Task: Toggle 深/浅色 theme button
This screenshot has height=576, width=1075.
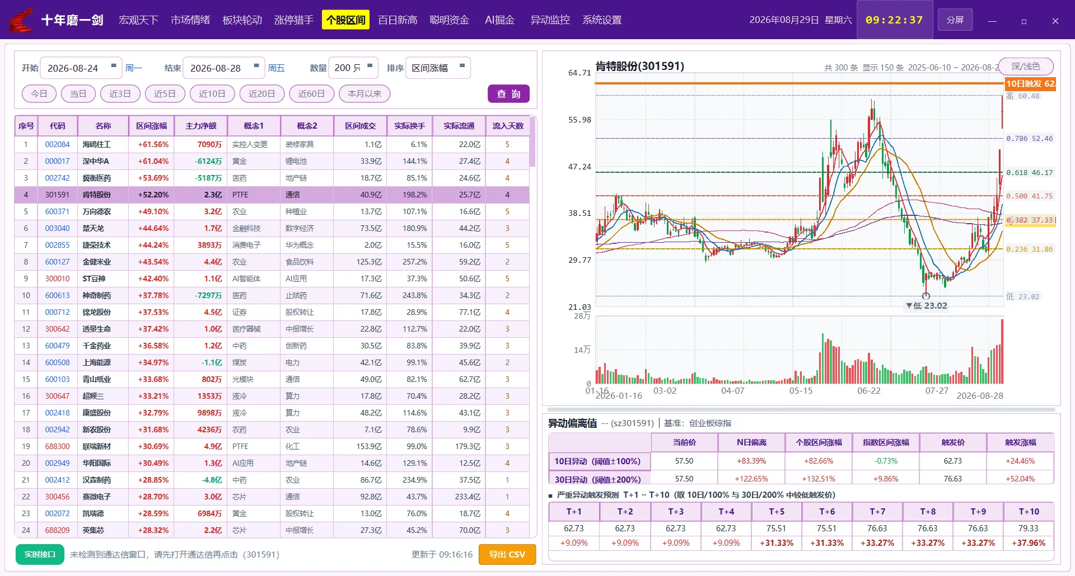Action: [x=1026, y=67]
